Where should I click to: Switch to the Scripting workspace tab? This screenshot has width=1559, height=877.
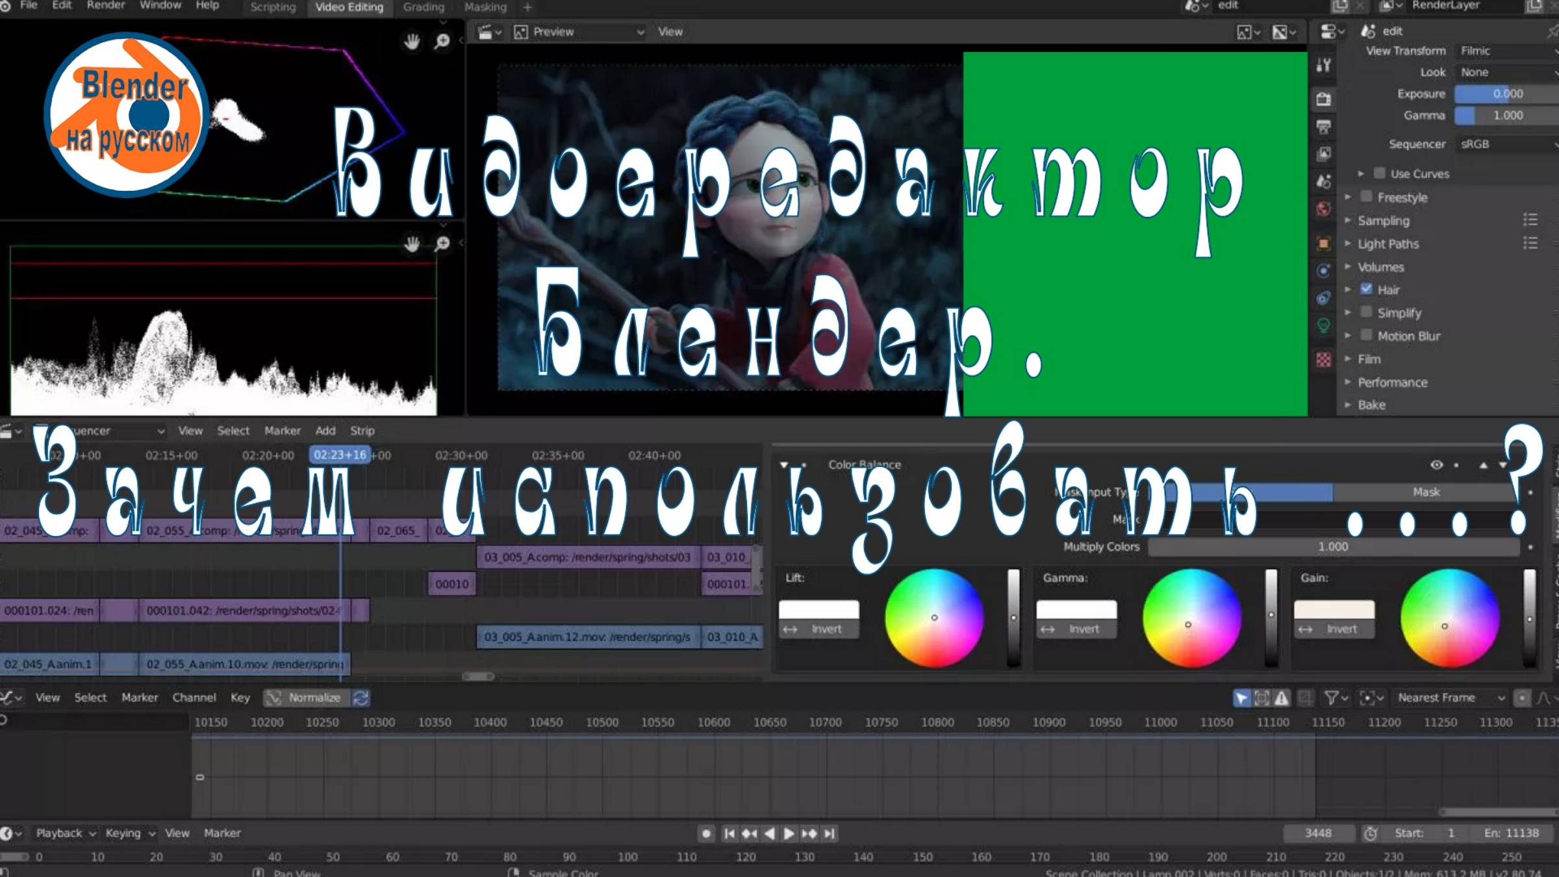[x=272, y=7]
